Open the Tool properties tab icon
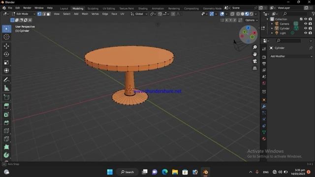The image size is (315, 177). coord(264,49)
